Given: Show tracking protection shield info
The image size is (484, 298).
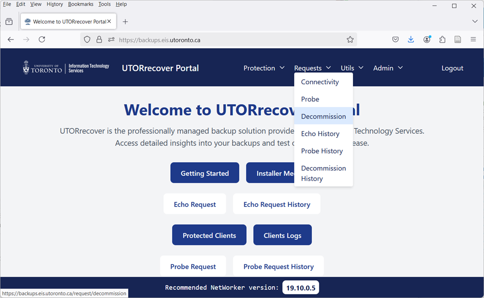Looking at the screenshot, I should 87,40.
